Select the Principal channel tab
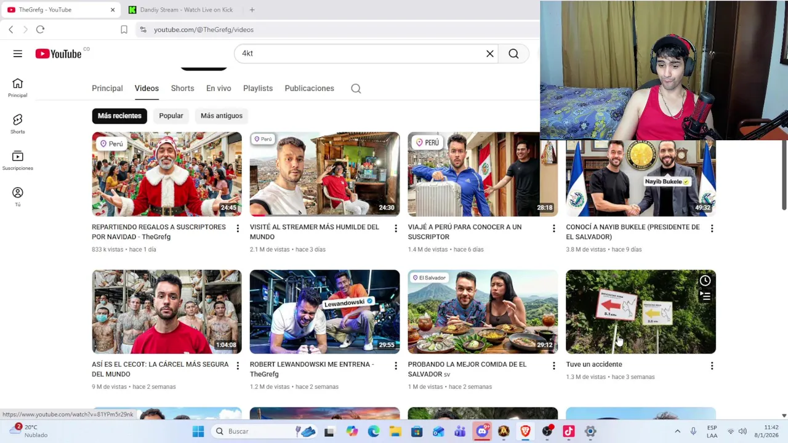 (107, 89)
